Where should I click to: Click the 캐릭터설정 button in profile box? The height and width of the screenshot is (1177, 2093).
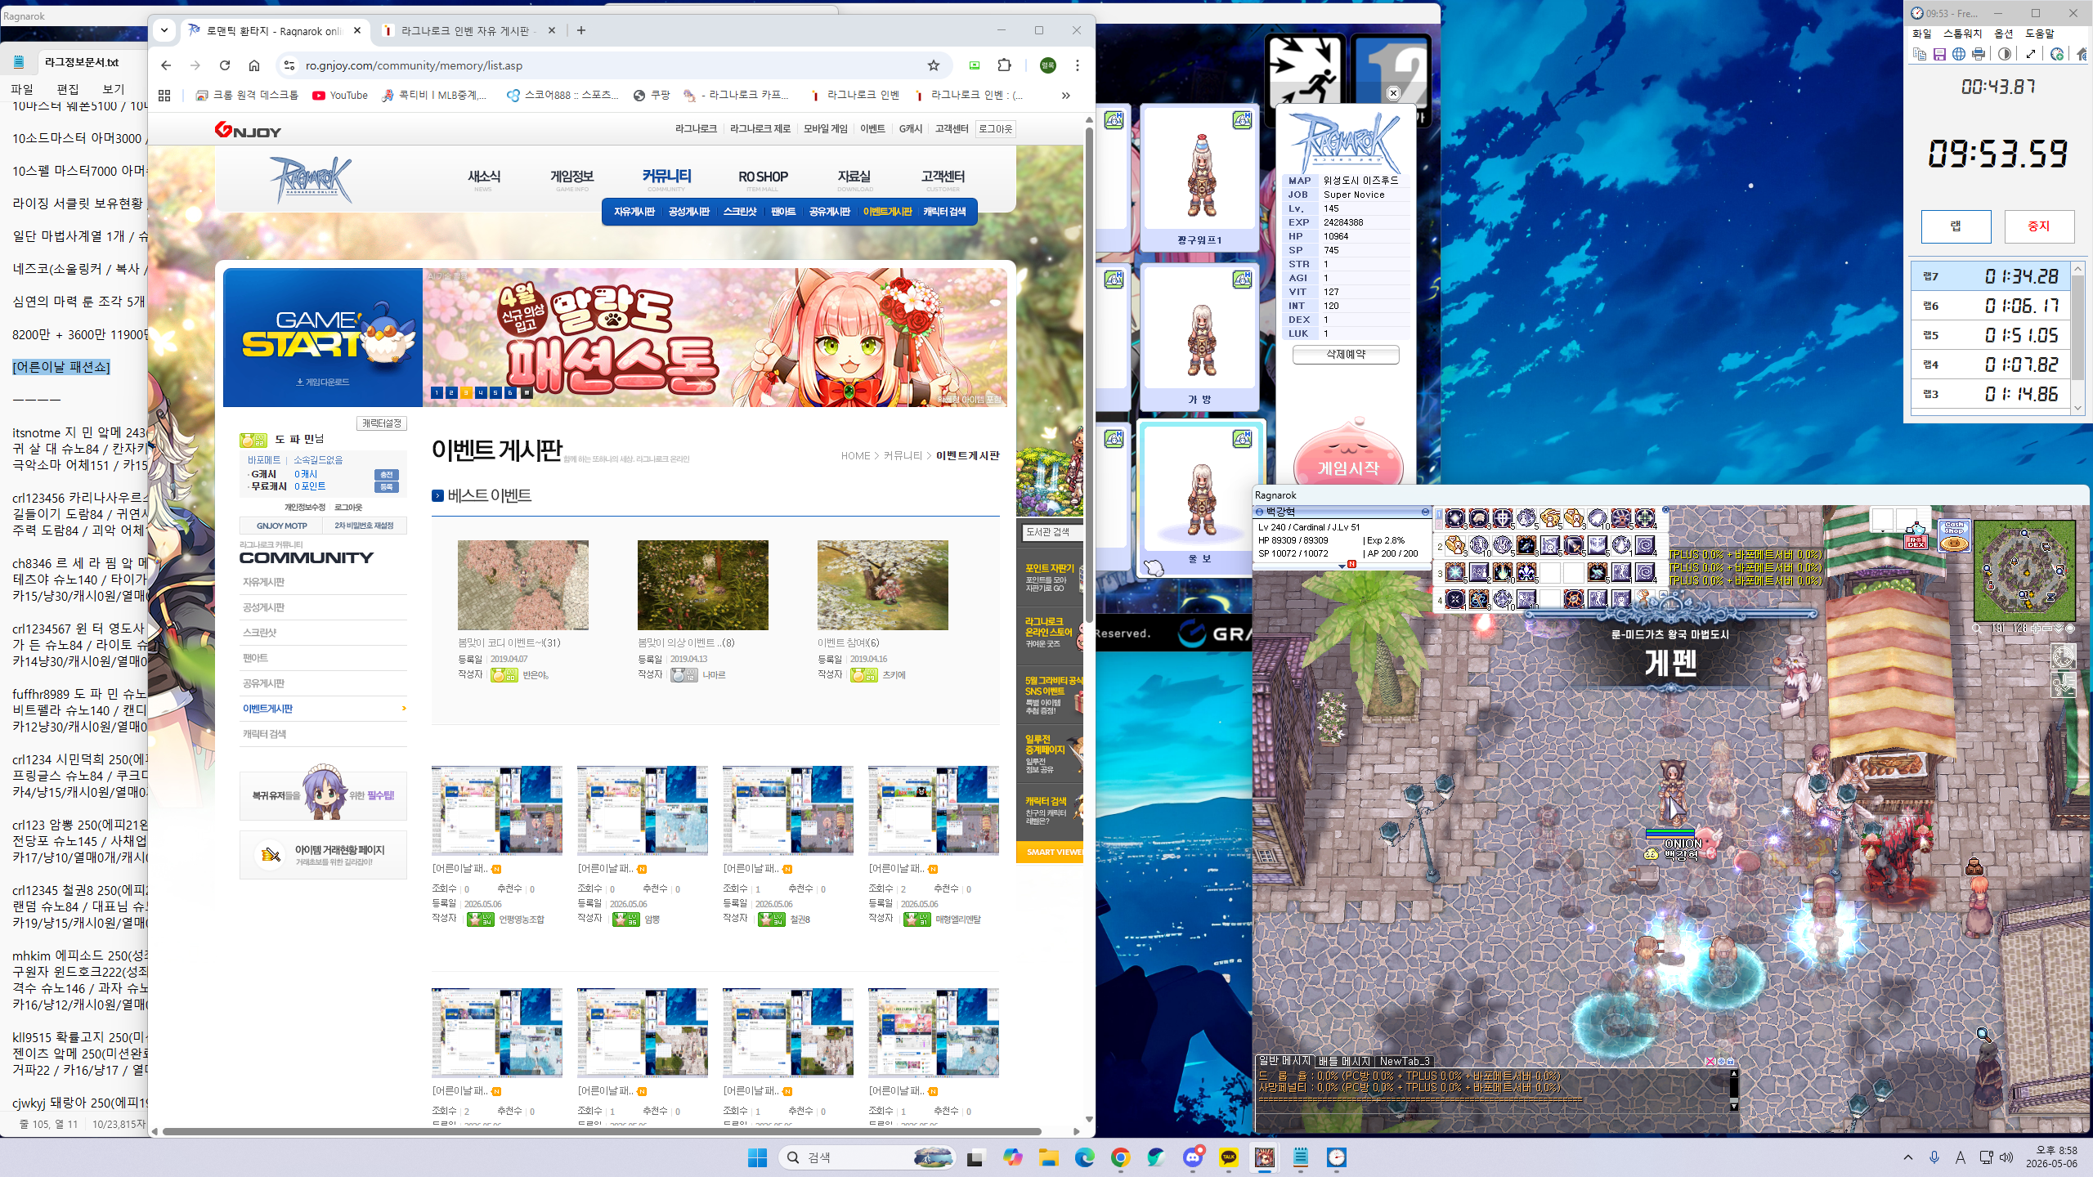point(382,423)
